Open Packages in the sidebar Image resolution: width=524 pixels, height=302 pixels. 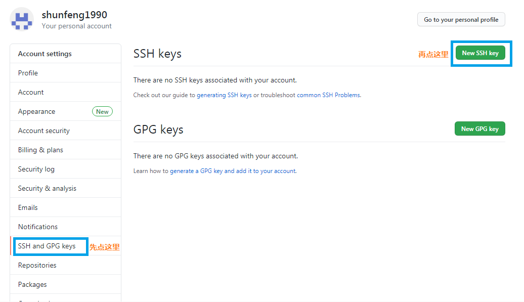32,284
